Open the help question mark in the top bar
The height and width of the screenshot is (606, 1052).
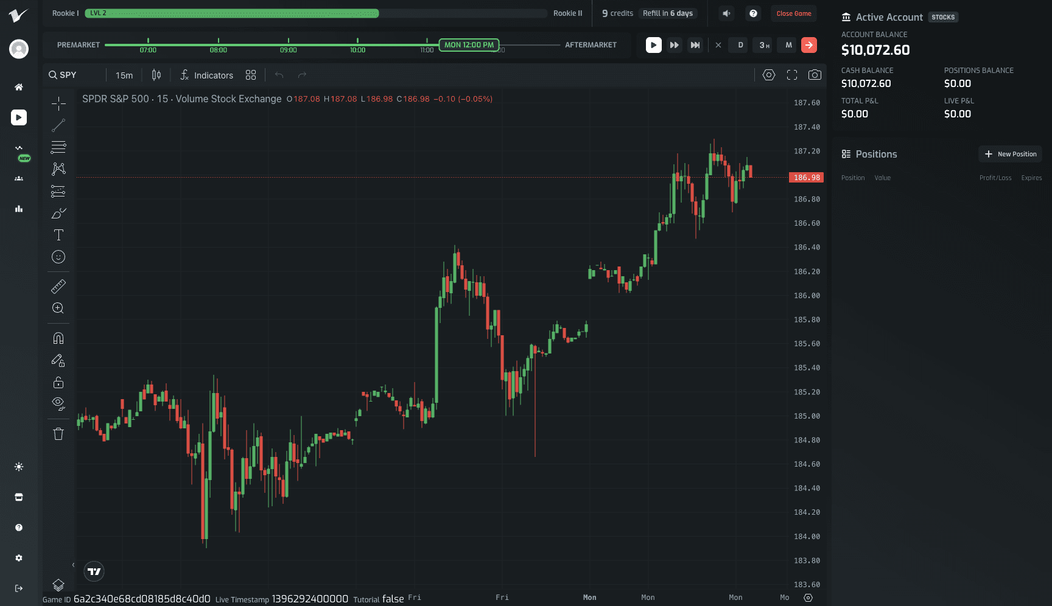[x=754, y=13]
